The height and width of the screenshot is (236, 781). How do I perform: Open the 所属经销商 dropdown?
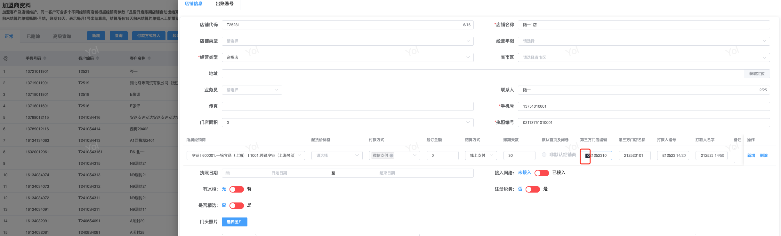click(246, 156)
